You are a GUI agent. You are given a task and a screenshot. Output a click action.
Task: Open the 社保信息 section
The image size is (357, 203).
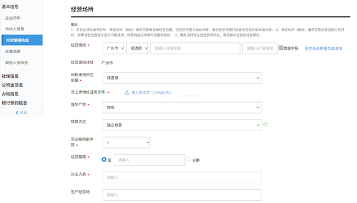coord(10,76)
